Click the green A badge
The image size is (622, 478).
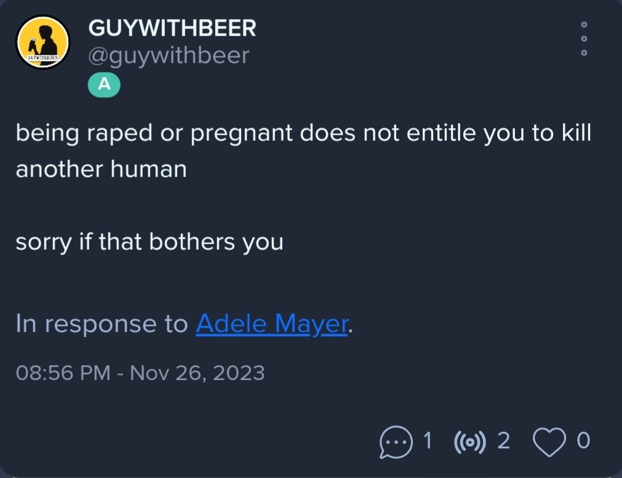pyautogui.click(x=104, y=84)
